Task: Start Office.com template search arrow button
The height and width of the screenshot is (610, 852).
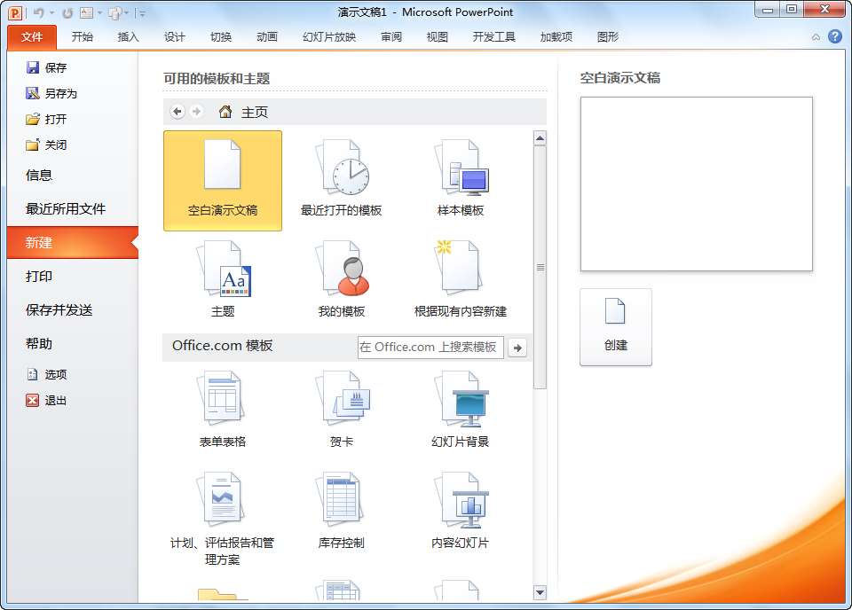Action: click(517, 348)
